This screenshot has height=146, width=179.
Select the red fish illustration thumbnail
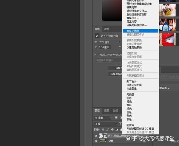click(x=167, y=39)
